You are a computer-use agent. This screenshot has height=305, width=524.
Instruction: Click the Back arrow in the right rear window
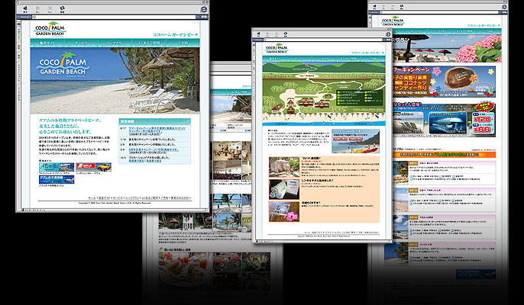click(x=375, y=6)
